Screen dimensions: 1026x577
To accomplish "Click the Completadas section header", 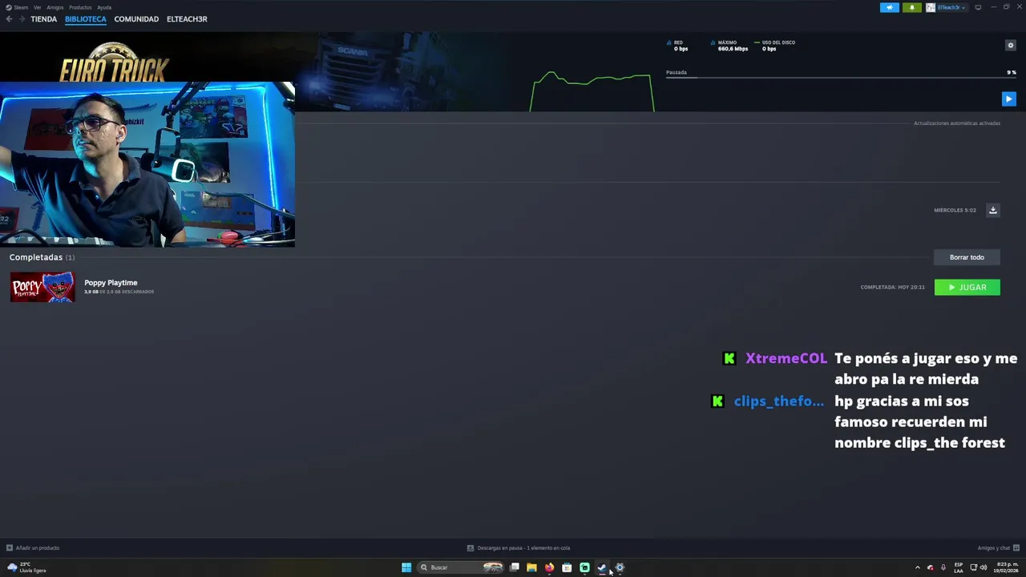I will (x=42, y=257).
